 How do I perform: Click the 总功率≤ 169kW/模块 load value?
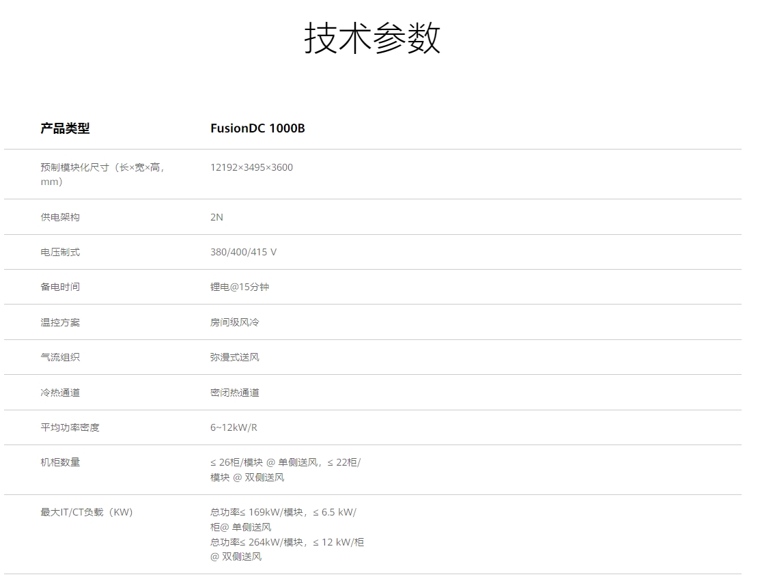[x=283, y=520]
